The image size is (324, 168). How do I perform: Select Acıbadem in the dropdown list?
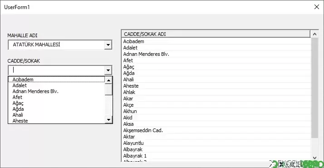[56, 79]
